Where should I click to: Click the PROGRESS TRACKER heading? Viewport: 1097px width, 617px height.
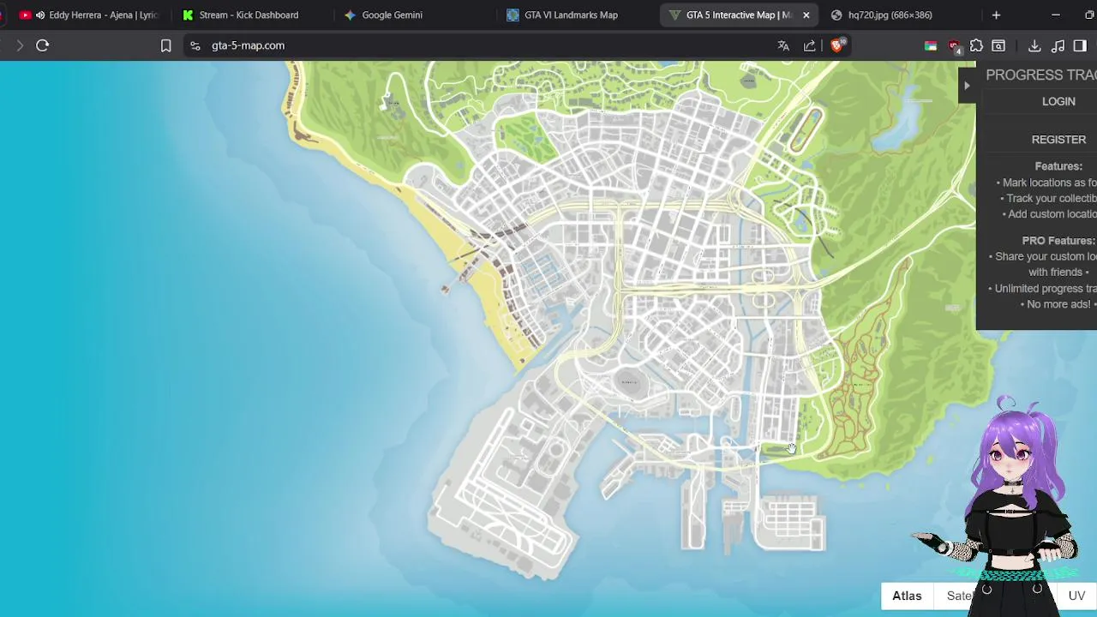[x=1041, y=75]
